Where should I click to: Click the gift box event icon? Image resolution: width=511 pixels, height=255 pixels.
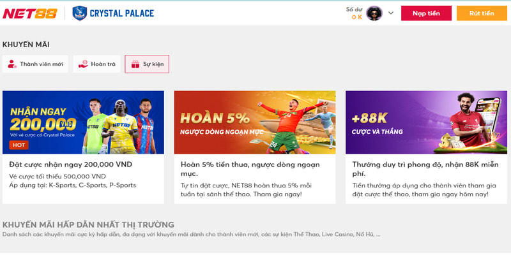point(135,64)
